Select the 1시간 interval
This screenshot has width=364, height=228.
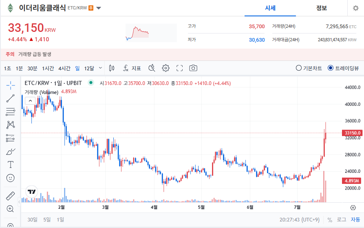48,68
